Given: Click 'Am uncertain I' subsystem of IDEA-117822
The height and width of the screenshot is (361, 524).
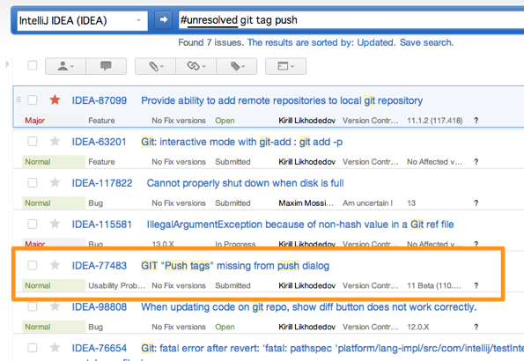Looking at the screenshot, I should click(367, 203).
